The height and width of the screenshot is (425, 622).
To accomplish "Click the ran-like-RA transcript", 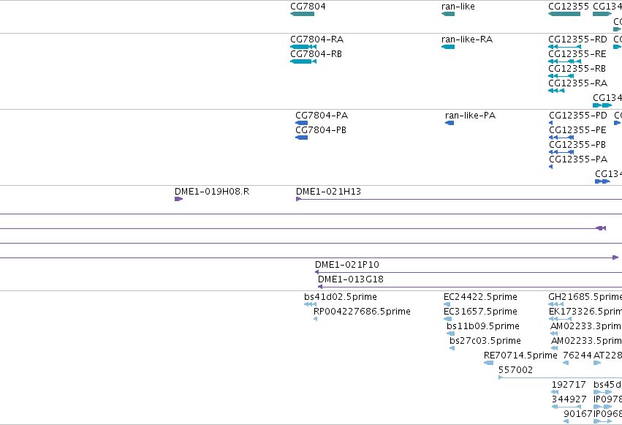I will pyautogui.click(x=448, y=47).
